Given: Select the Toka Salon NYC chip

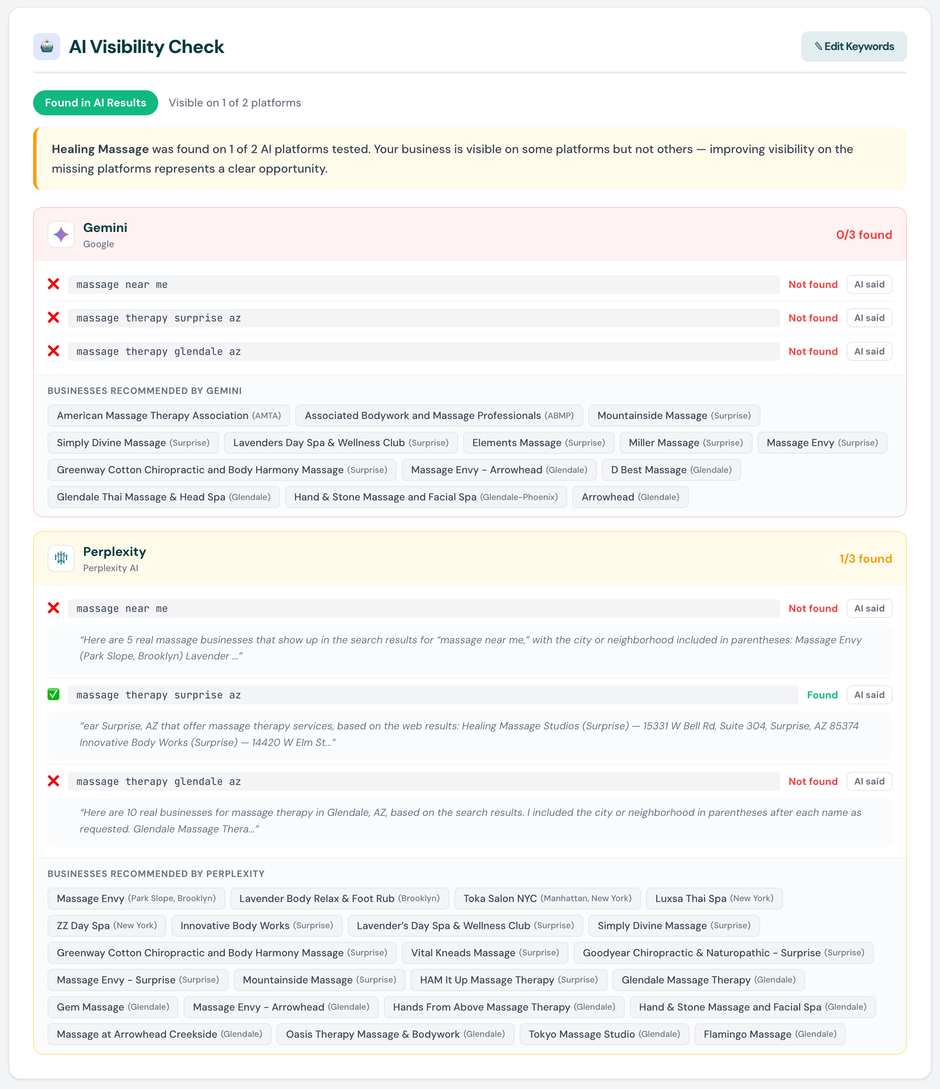Looking at the screenshot, I should [x=547, y=898].
